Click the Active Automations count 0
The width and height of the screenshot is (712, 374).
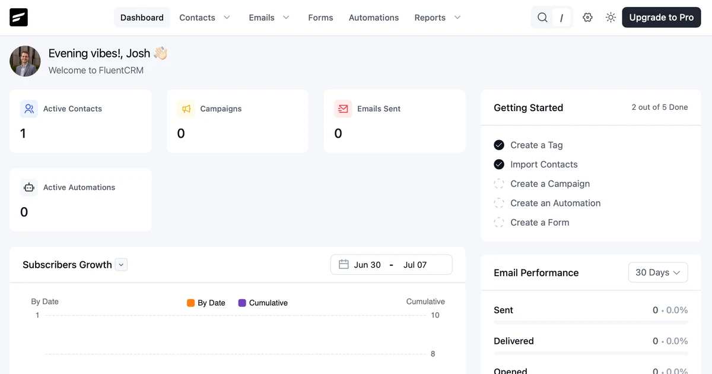point(24,212)
